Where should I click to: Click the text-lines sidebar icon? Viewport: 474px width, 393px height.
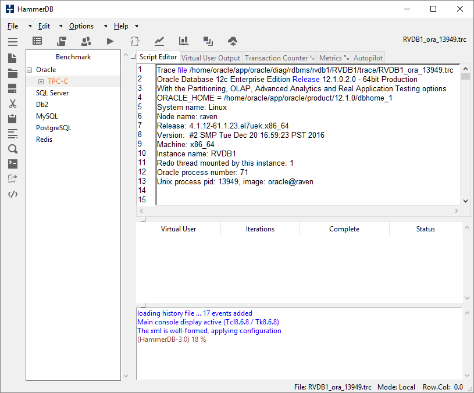(13, 134)
